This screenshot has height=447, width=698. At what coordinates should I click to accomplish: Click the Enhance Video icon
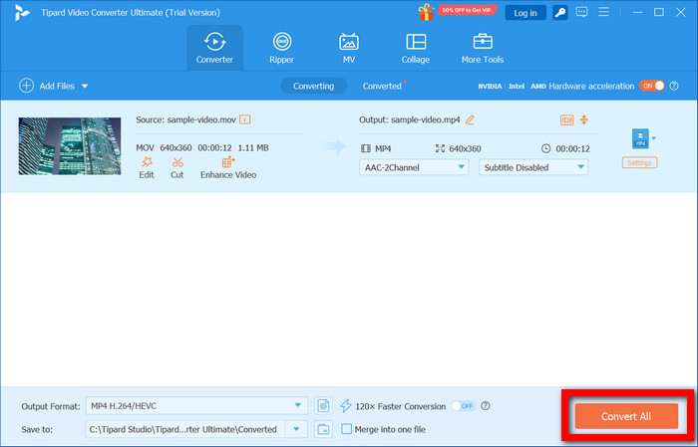(x=227, y=162)
